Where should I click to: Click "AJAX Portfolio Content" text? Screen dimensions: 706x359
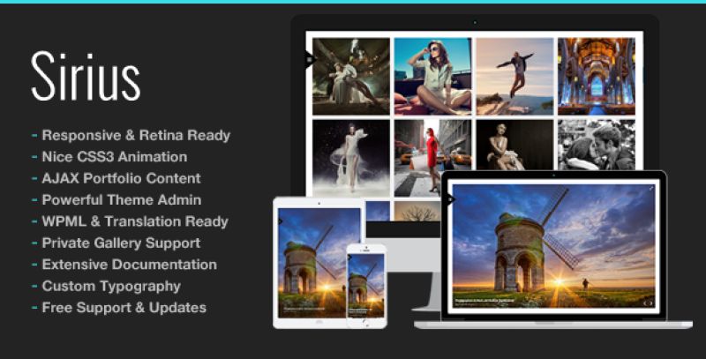tap(121, 178)
